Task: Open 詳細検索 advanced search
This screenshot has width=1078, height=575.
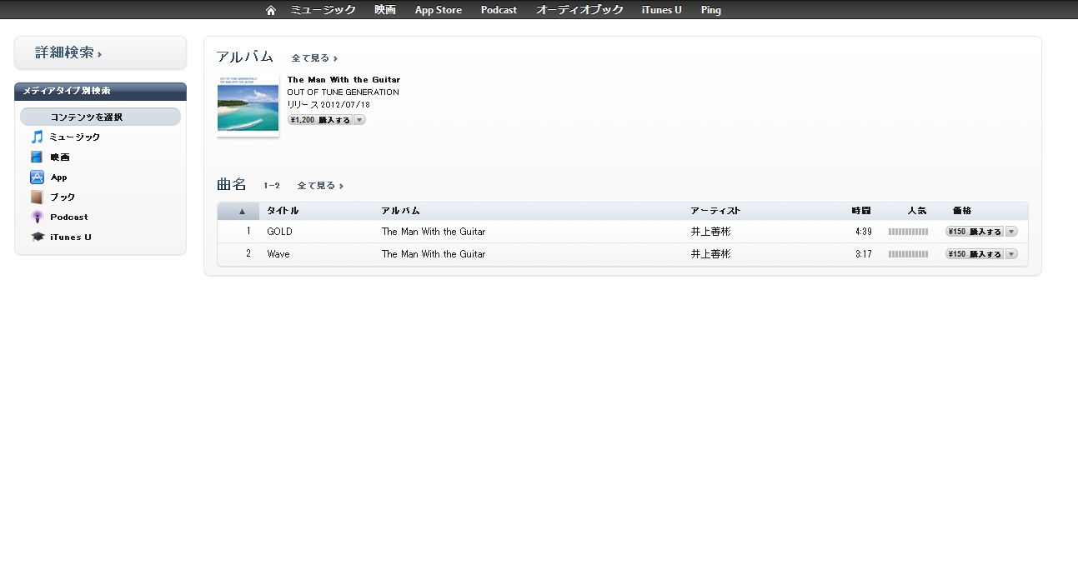Action: click(68, 52)
